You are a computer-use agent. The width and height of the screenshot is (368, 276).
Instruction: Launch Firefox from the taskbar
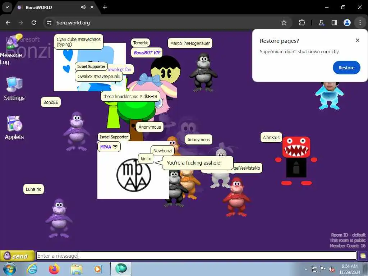pos(54,269)
